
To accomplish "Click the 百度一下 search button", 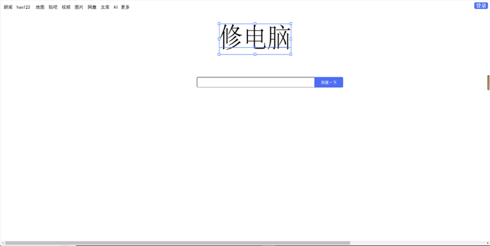I will (x=329, y=82).
